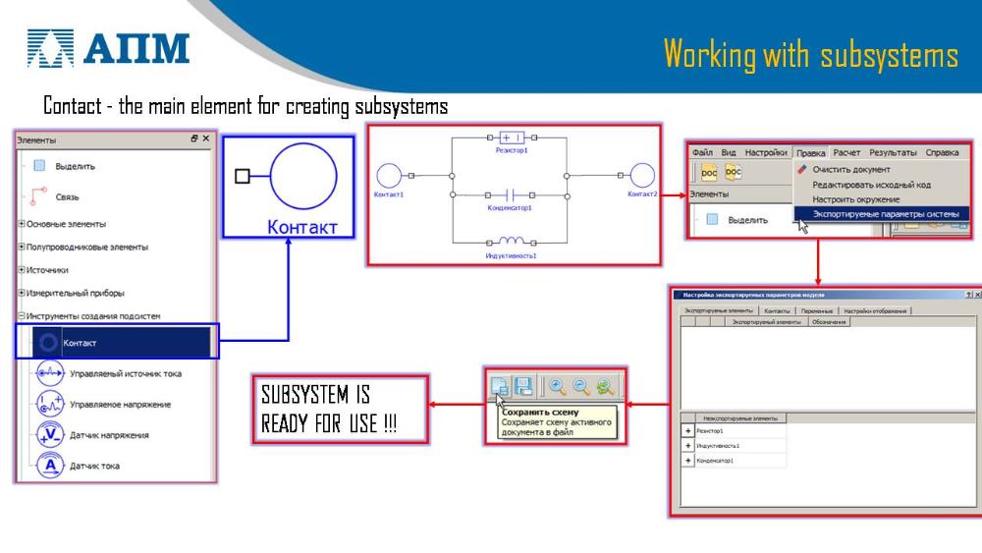This screenshot has width=982, height=553.
Task: Click the Save scheme toolbar icon
Action: [x=501, y=387]
